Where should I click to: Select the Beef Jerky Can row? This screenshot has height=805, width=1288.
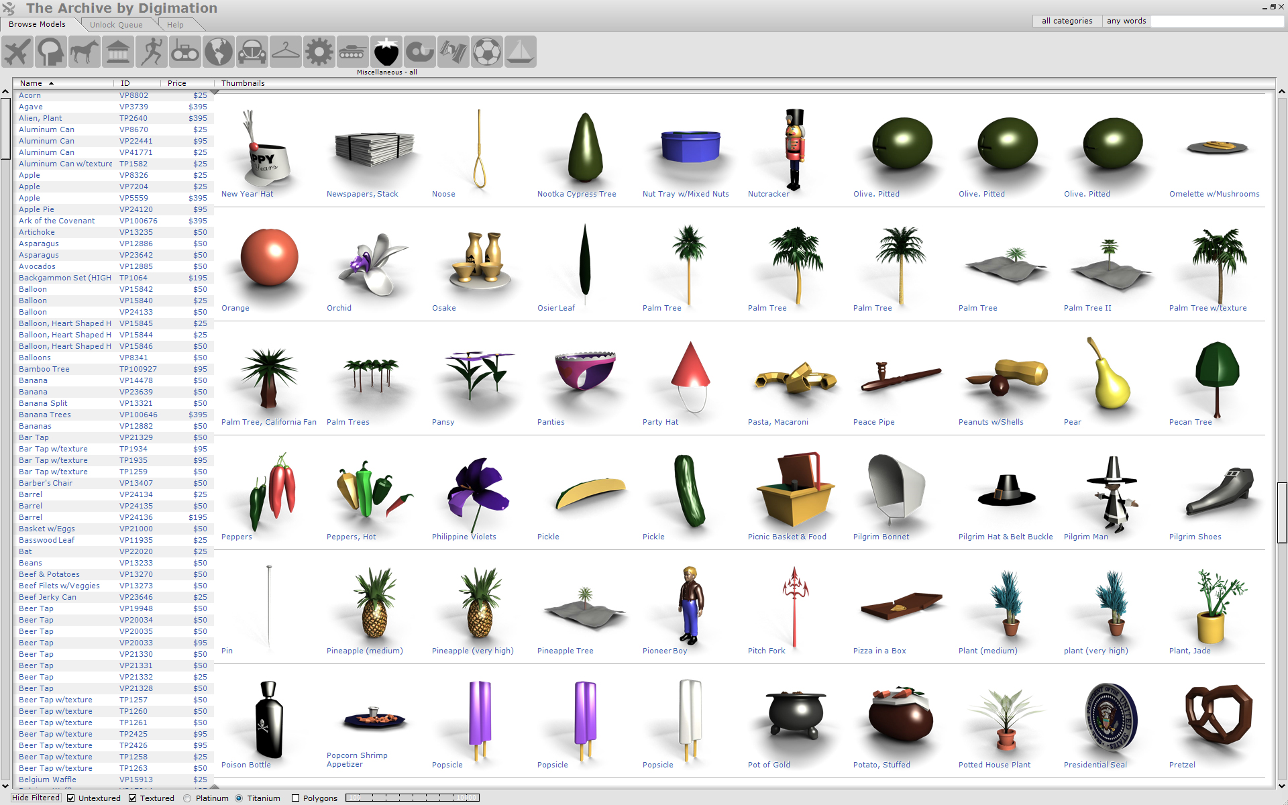(x=113, y=597)
